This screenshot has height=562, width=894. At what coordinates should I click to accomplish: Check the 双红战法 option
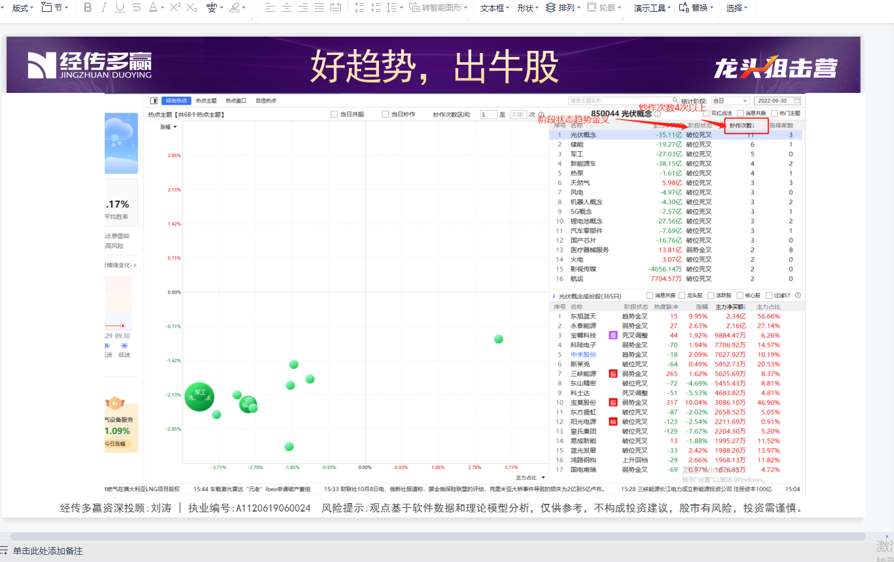point(706,113)
